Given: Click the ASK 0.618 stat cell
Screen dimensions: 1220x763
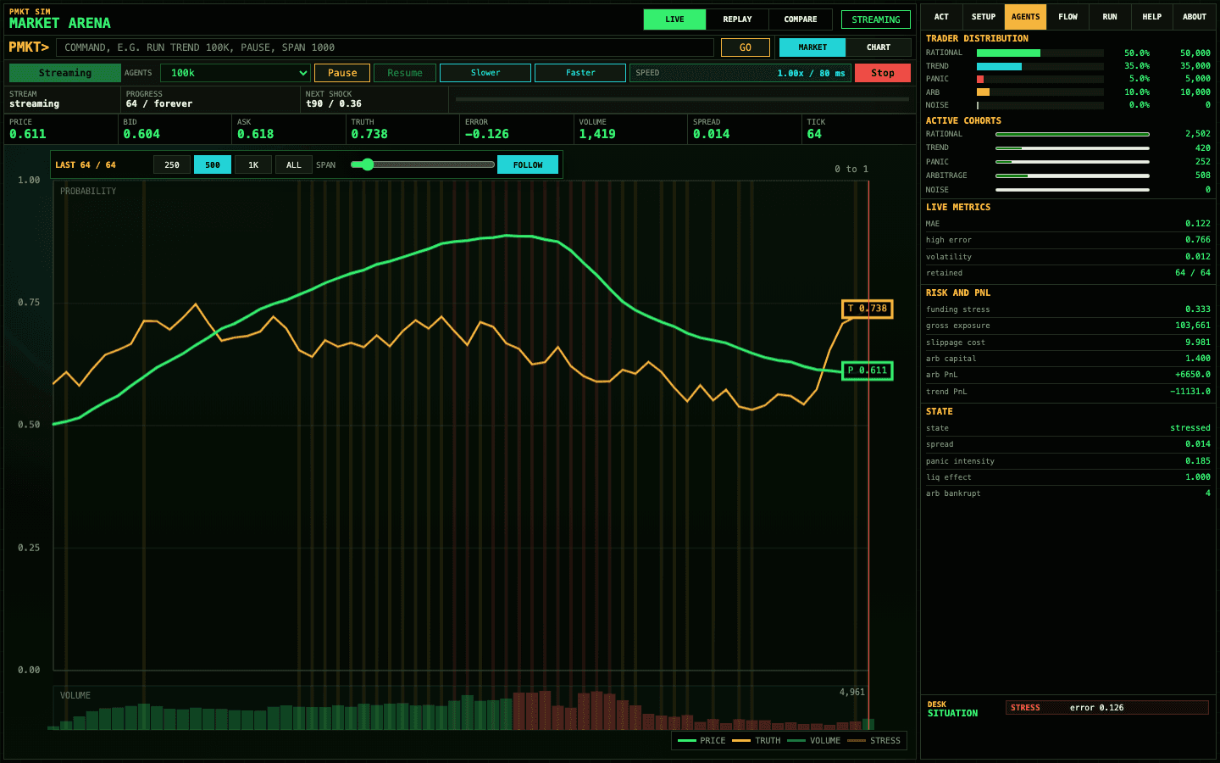Looking at the screenshot, I should 289,129.
